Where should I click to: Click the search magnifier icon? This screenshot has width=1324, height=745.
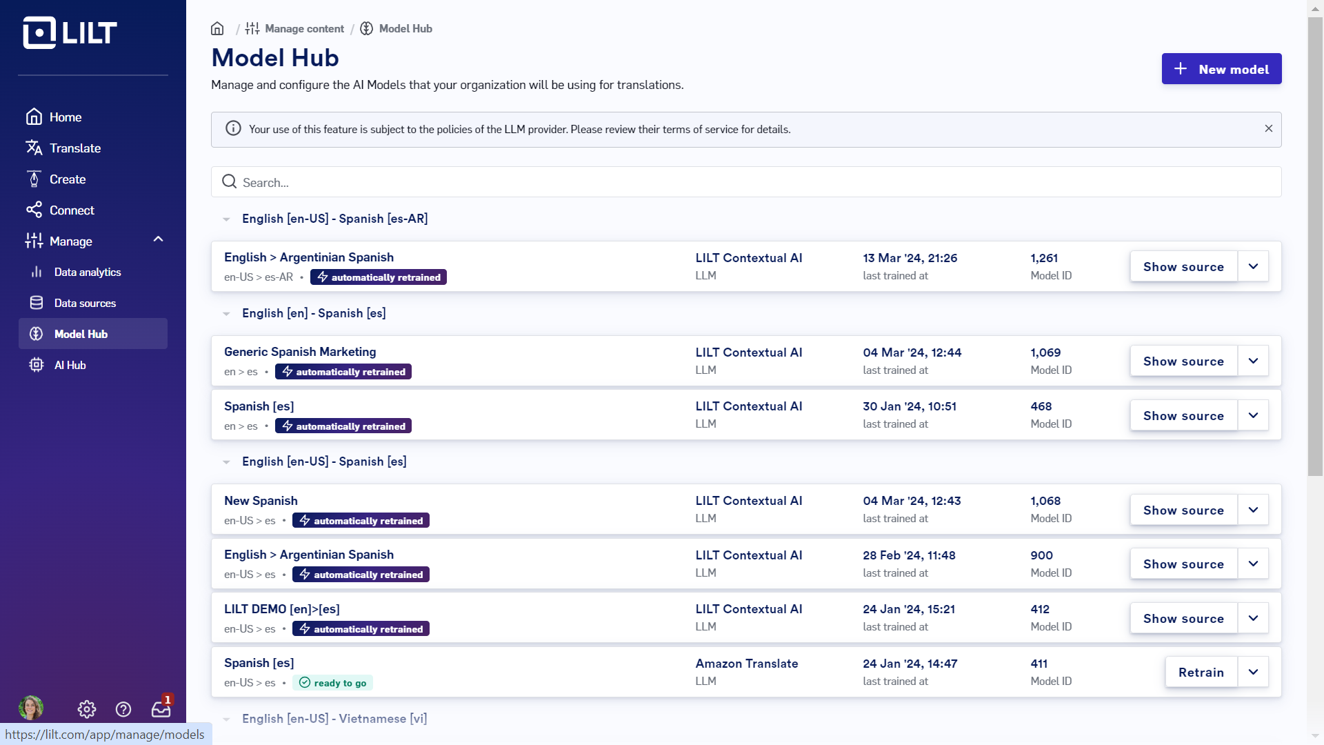[229, 181]
